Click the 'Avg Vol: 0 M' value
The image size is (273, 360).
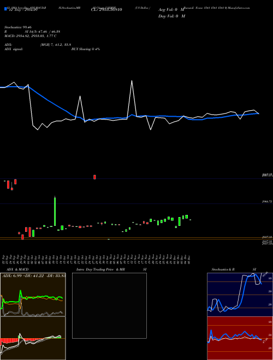pos(171,10)
